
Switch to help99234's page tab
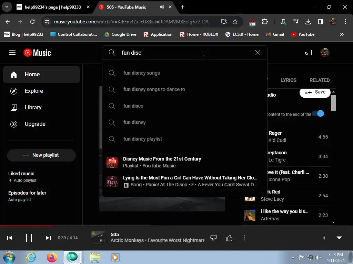pos(53,7)
